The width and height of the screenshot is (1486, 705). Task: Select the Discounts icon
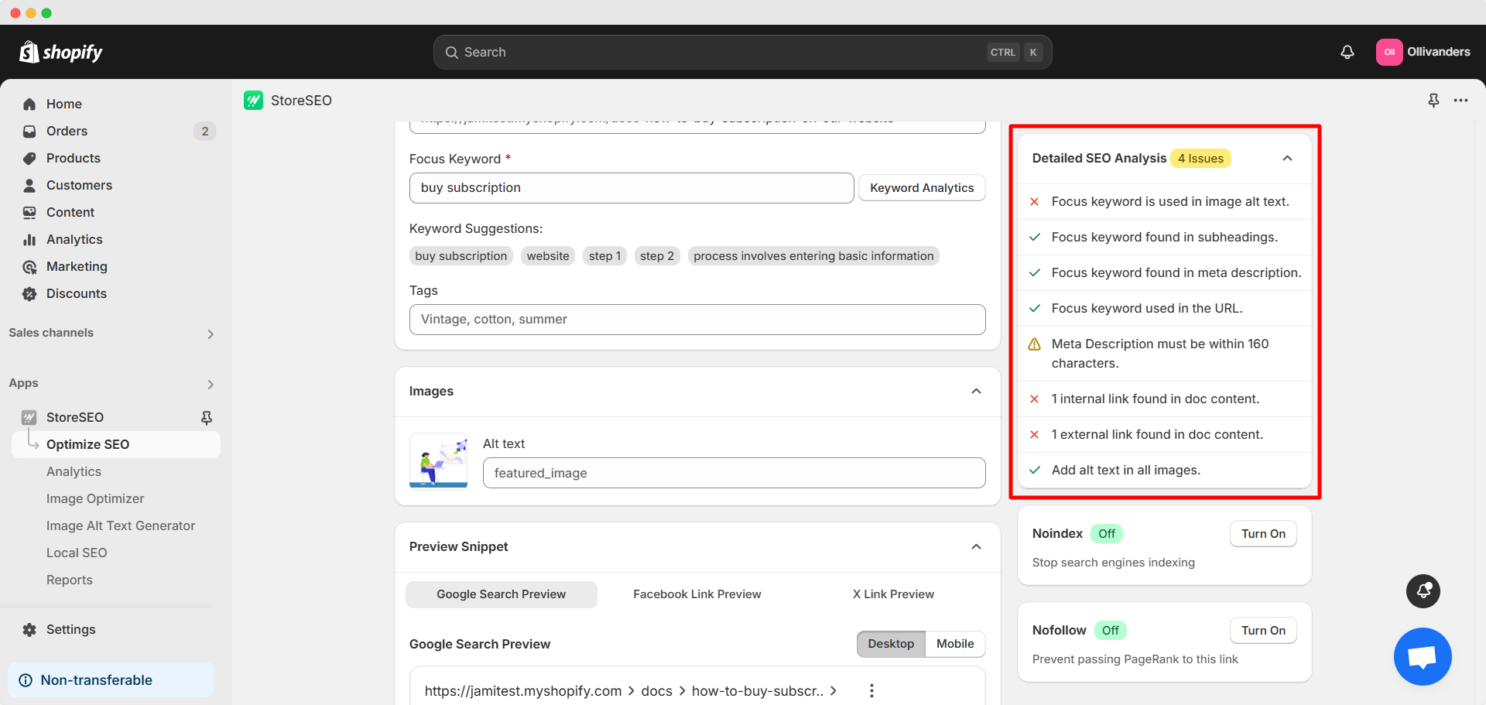pyautogui.click(x=29, y=293)
